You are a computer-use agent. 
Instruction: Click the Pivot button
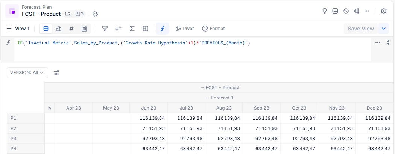click(185, 29)
